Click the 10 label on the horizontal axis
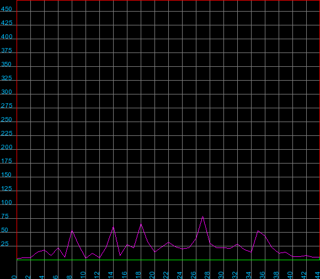 coord(83,275)
